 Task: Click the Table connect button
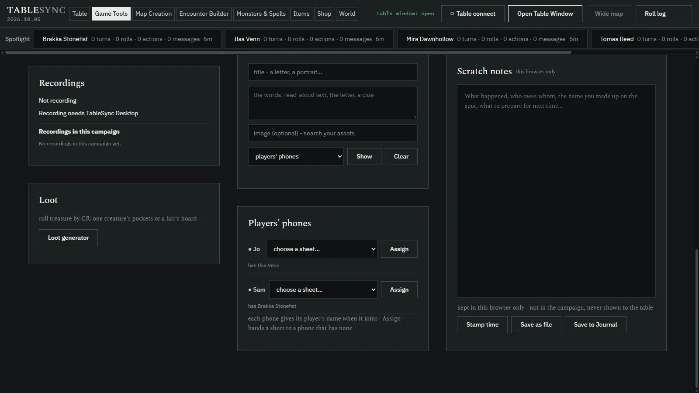[x=473, y=14]
